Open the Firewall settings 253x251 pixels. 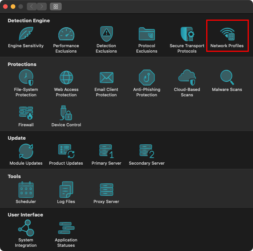[x=26, y=114]
